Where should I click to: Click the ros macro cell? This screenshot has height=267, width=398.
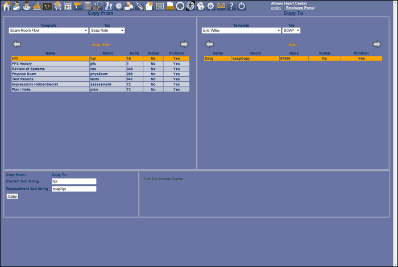(x=107, y=69)
